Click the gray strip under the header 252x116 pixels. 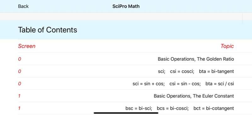[126, 16]
